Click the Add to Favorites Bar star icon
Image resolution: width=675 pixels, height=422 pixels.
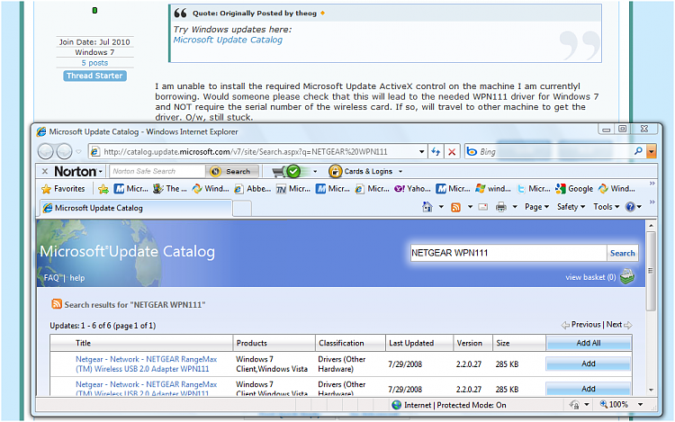[103, 188]
